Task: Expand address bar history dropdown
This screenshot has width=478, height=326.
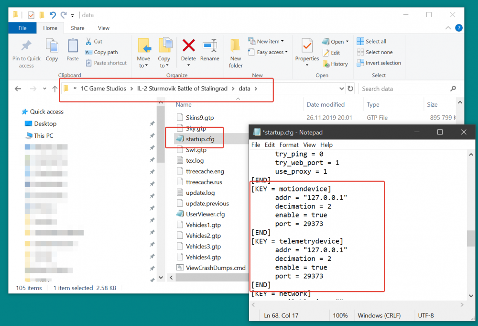Action: click(x=341, y=89)
